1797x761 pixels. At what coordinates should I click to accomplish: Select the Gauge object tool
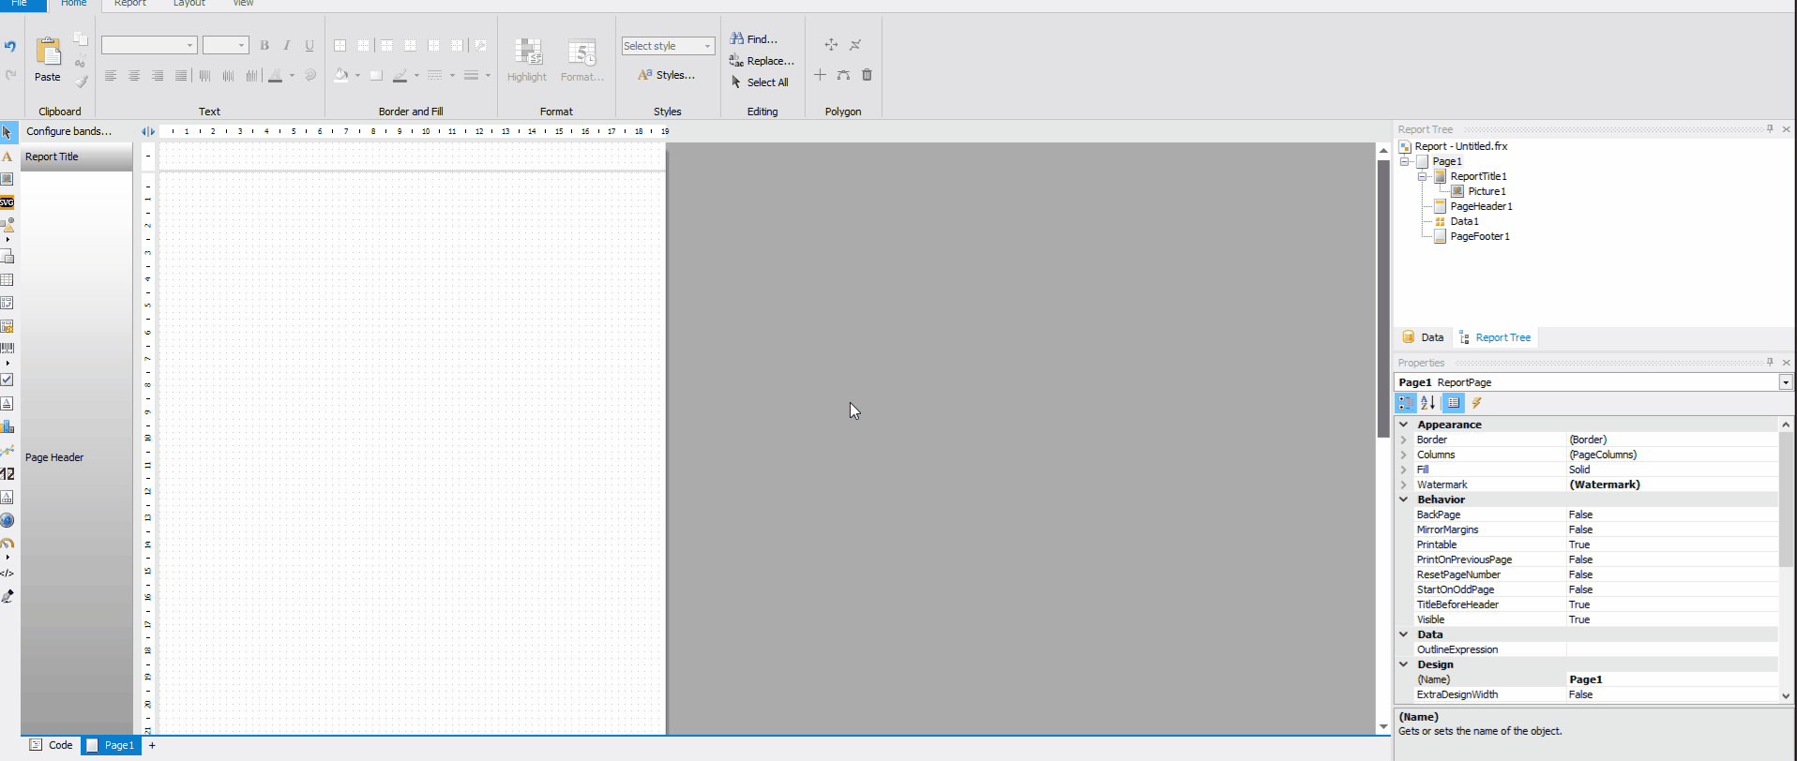[8, 543]
